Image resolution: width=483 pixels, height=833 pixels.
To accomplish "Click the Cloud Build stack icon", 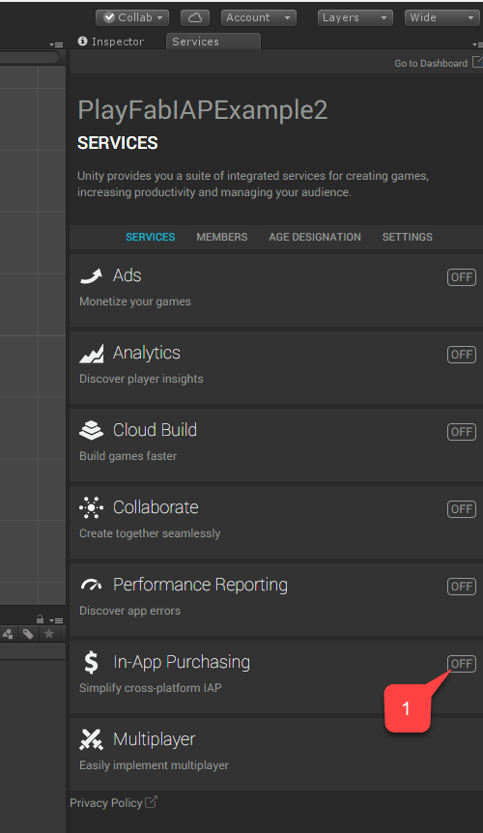I will [x=92, y=430].
